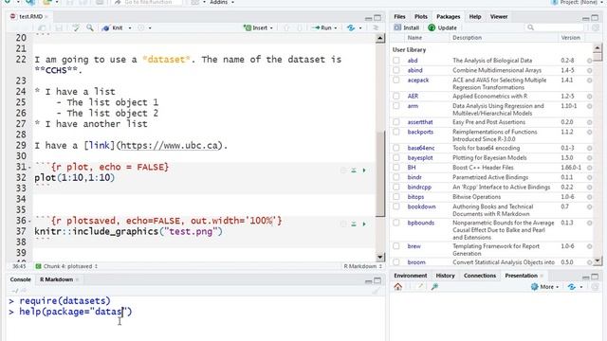Image resolution: width=607 pixels, height=341 pixels.
Task: Click the green Update packages icon
Action: tap(432, 27)
